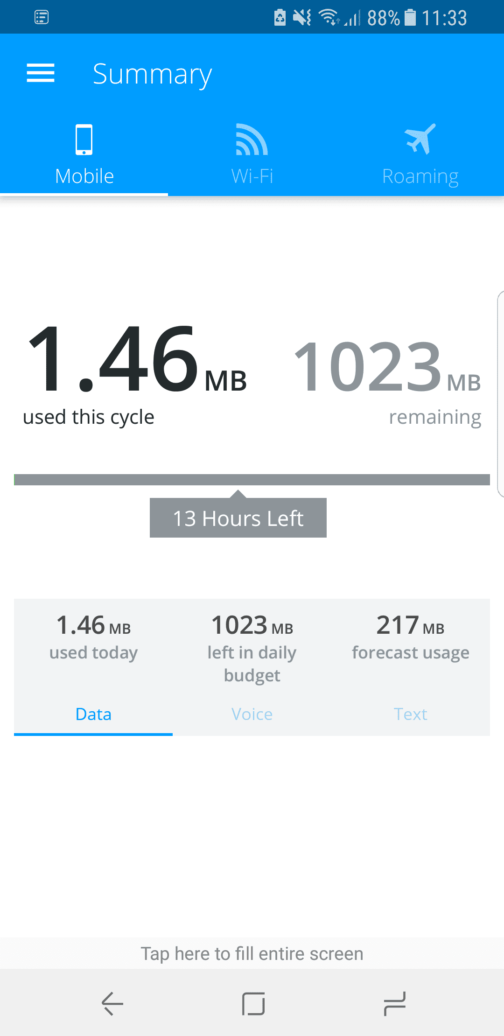Tap the Wi-Fi status bar indicator

[329, 17]
